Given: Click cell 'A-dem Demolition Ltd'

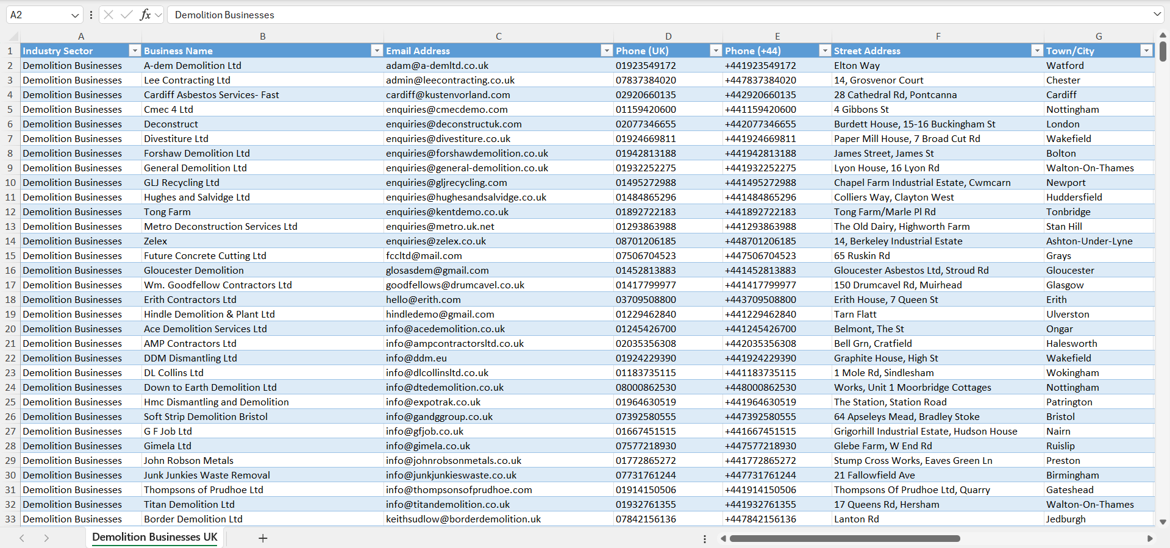Looking at the screenshot, I should (263, 65).
